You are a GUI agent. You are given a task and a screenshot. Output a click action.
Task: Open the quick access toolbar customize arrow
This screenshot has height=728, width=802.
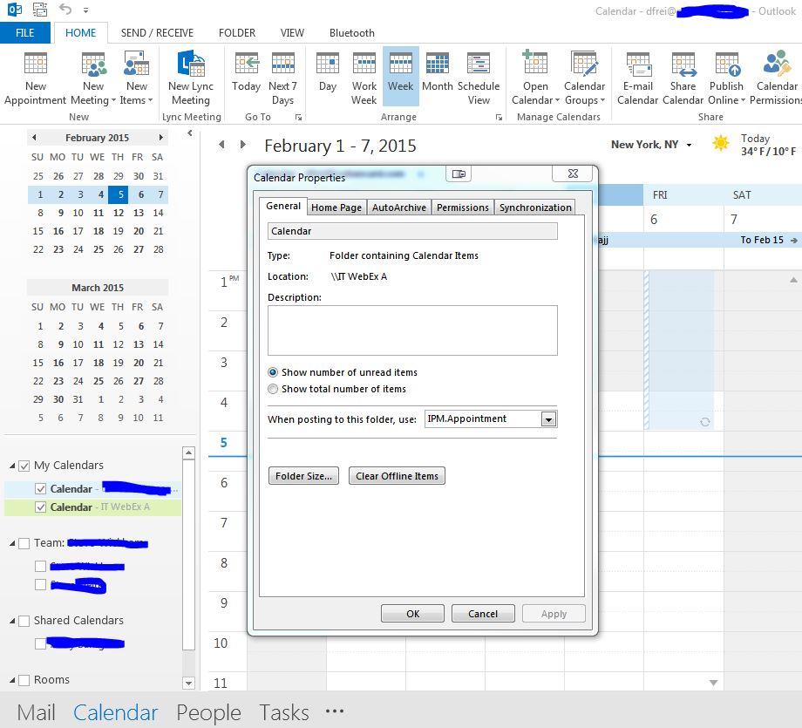click(x=86, y=10)
